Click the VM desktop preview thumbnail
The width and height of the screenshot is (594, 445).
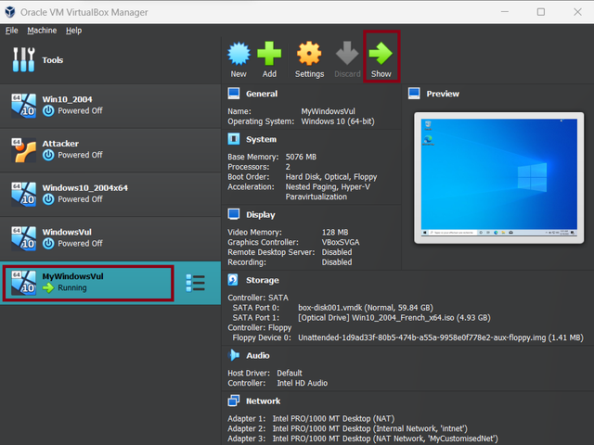pos(499,177)
